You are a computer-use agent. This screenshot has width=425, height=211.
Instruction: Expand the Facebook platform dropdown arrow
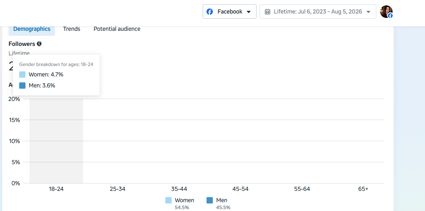(248, 12)
